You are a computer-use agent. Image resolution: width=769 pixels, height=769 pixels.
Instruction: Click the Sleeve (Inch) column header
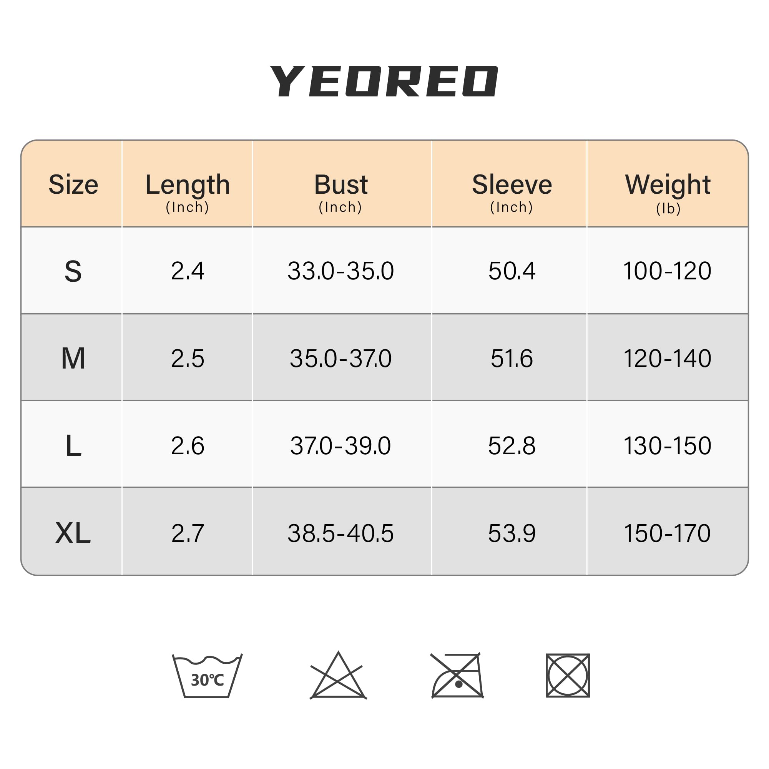coord(512,192)
